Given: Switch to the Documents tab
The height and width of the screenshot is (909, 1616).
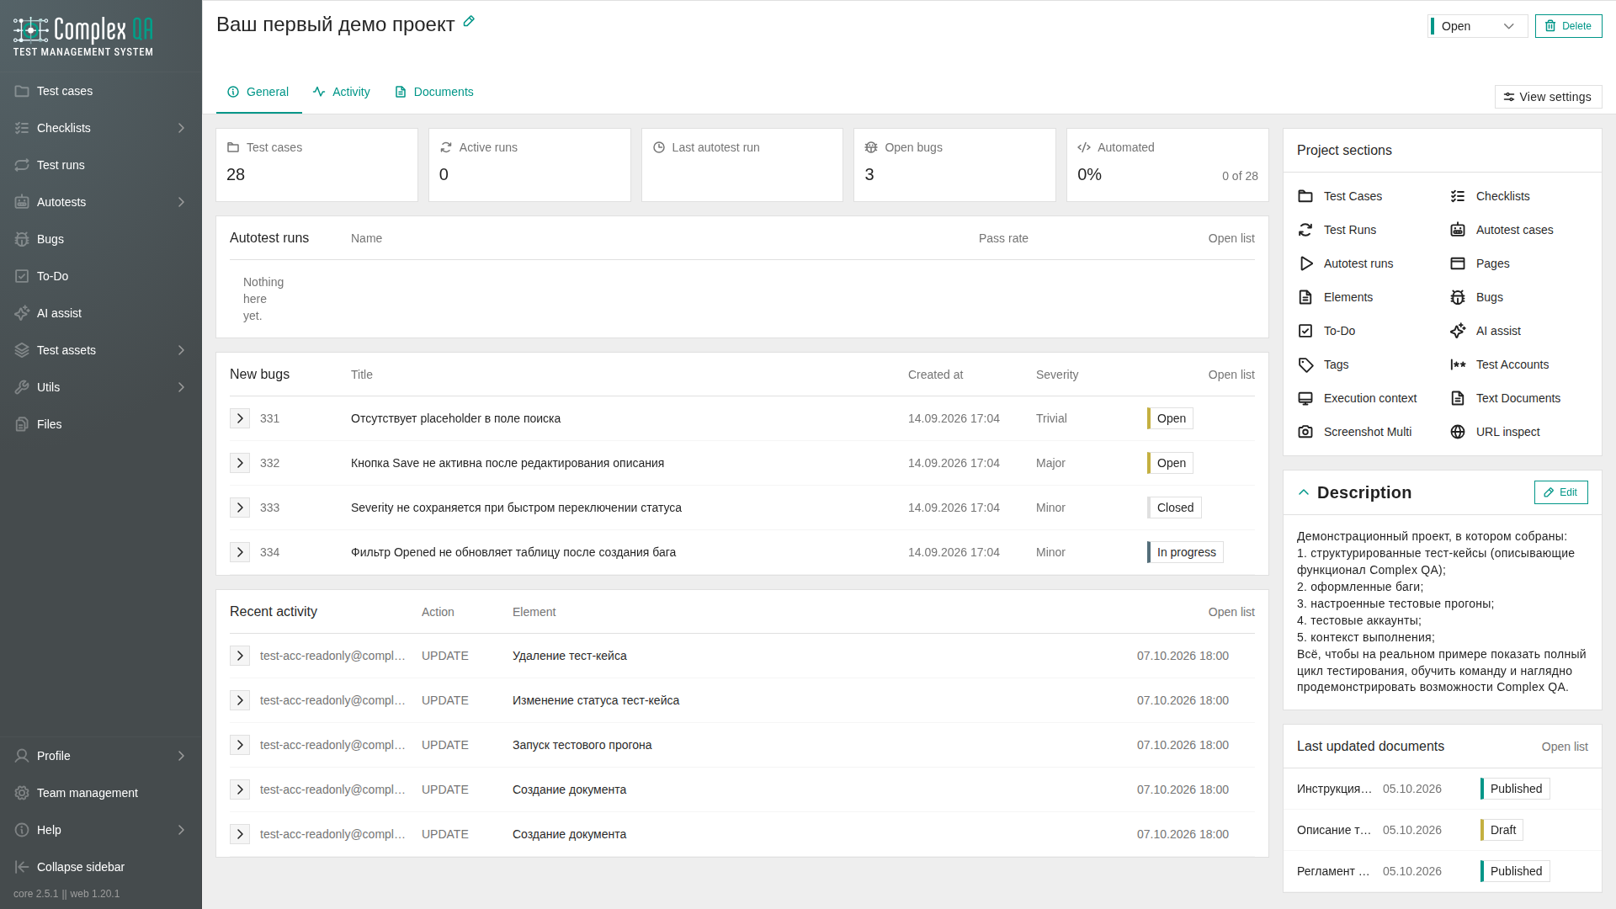Looking at the screenshot, I should pos(434,92).
